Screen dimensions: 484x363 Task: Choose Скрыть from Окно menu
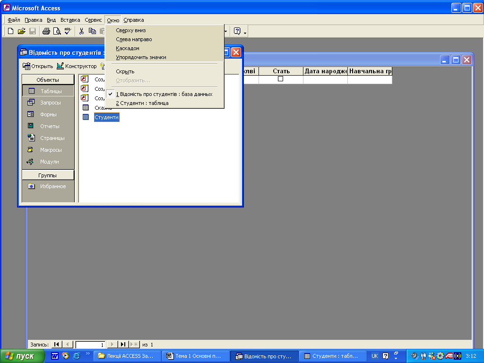click(164, 71)
